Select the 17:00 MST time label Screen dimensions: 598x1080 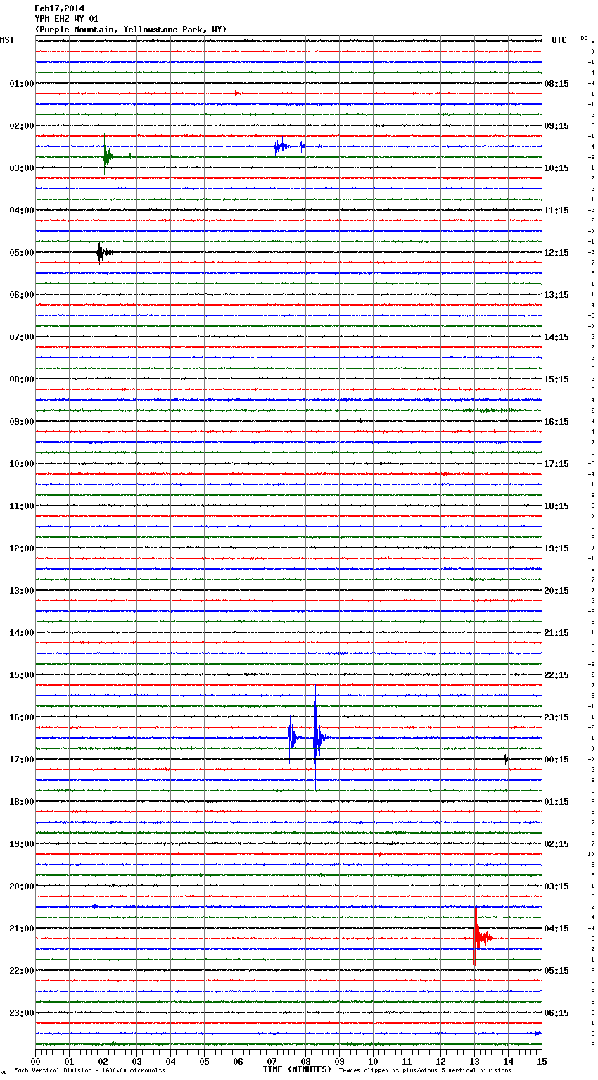22,760
